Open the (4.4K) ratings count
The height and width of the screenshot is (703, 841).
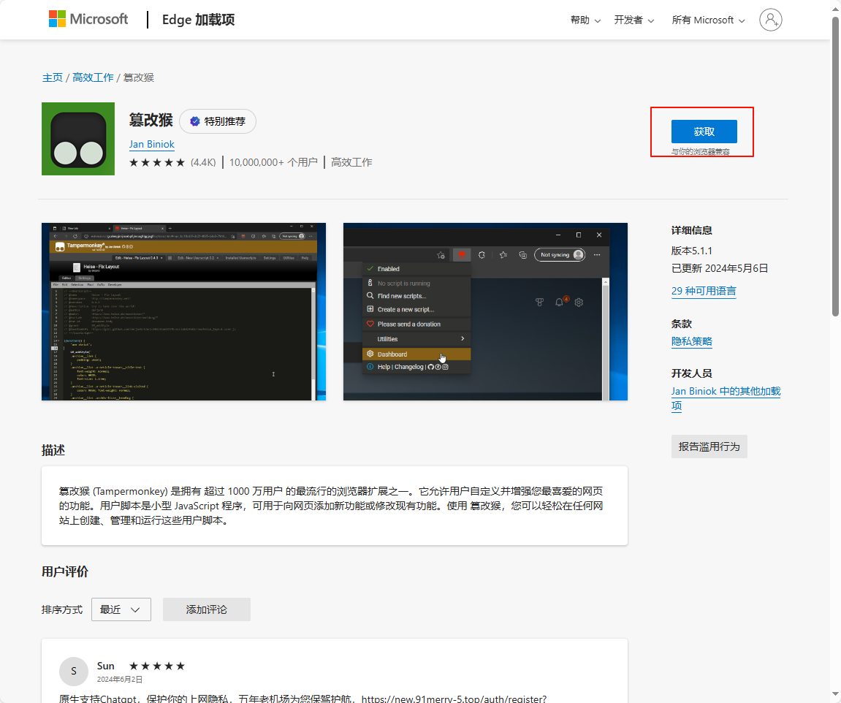tap(203, 162)
